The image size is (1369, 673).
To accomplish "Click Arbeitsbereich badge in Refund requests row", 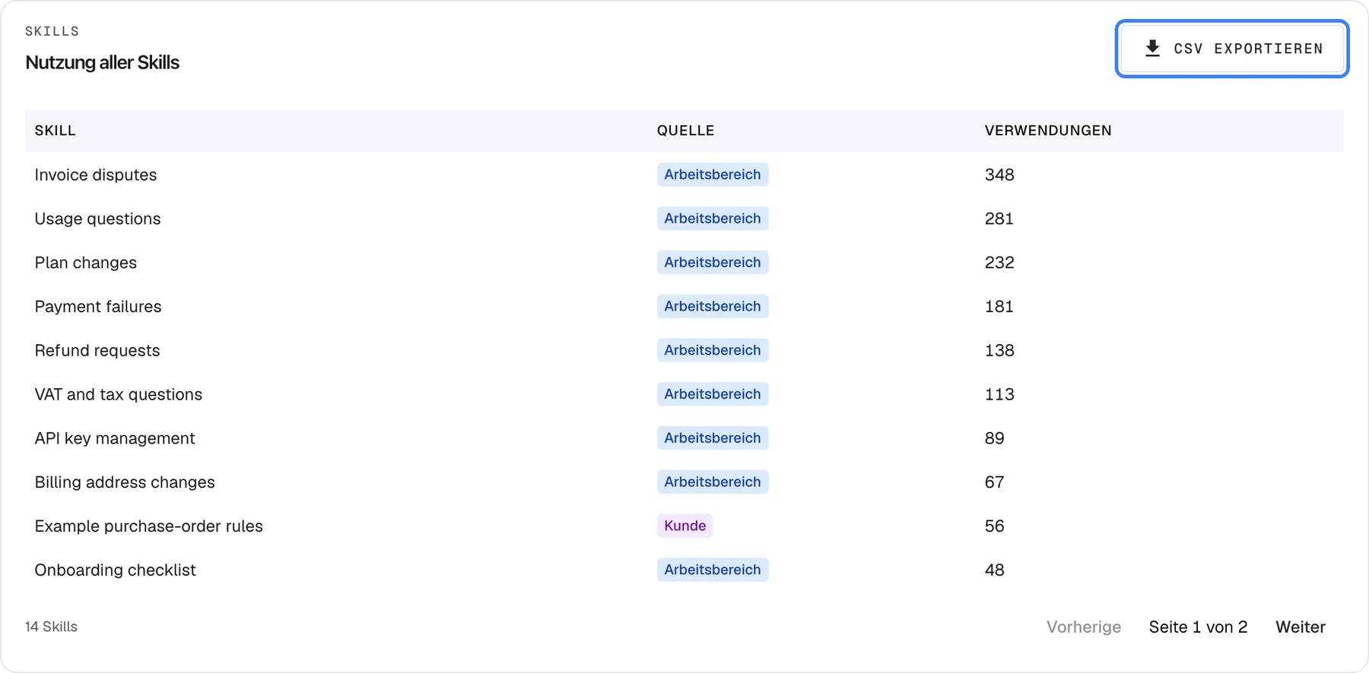I will click(713, 350).
